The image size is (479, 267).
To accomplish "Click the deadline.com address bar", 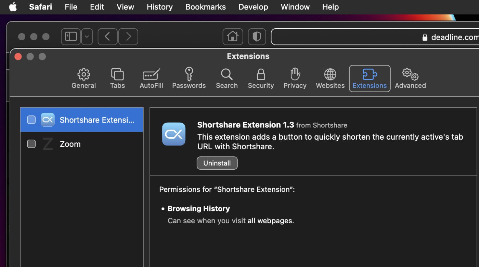I will point(376,37).
